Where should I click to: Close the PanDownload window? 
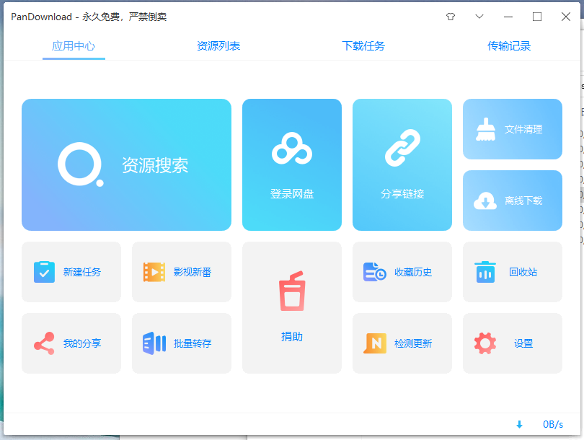click(x=566, y=17)
